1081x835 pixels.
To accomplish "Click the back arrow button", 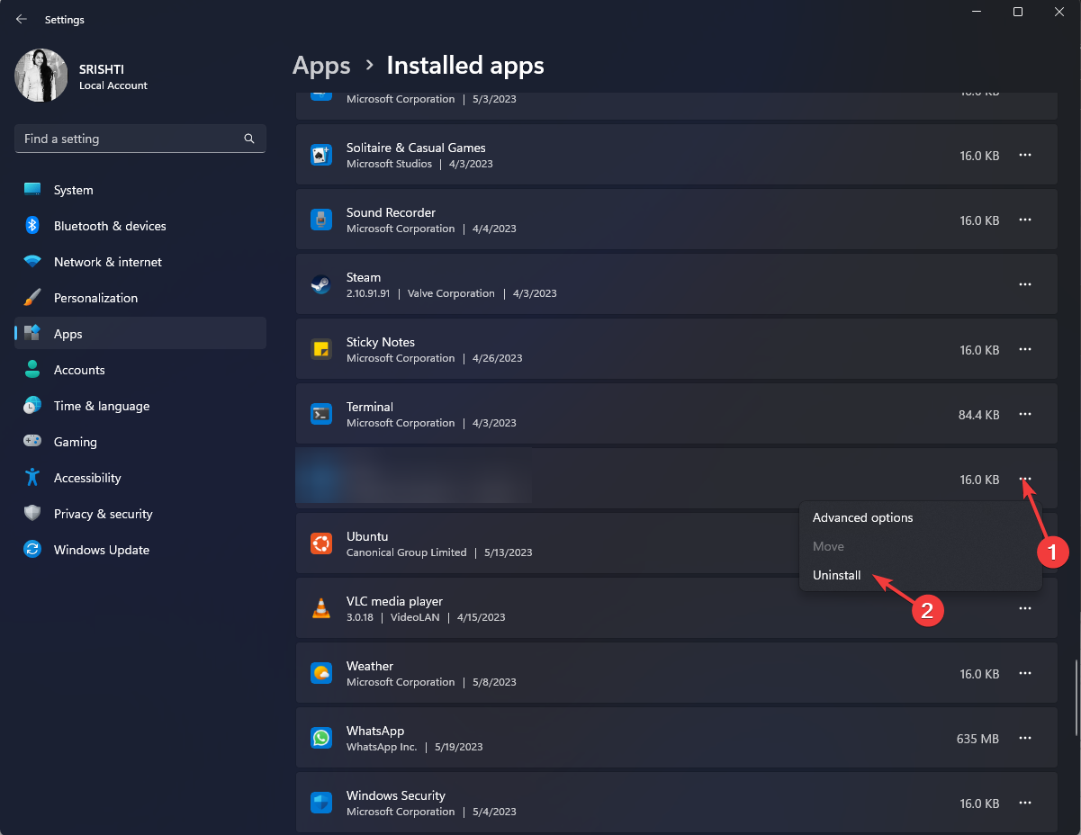I will click(21, 19).
